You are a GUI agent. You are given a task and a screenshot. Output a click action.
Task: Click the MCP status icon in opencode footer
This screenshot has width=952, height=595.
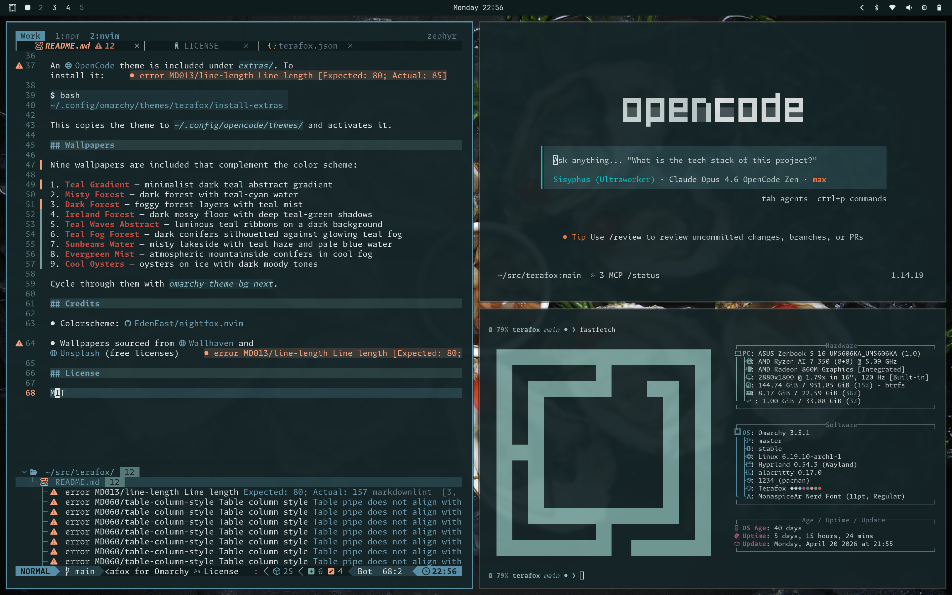[x=592, y=275]
